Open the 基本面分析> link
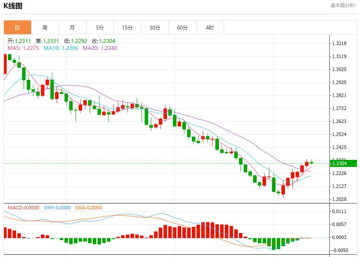The height and width of the screenshot is (257, 360). click(343, 5)
